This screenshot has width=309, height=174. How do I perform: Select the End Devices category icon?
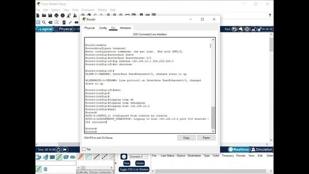tap(45, 157)
